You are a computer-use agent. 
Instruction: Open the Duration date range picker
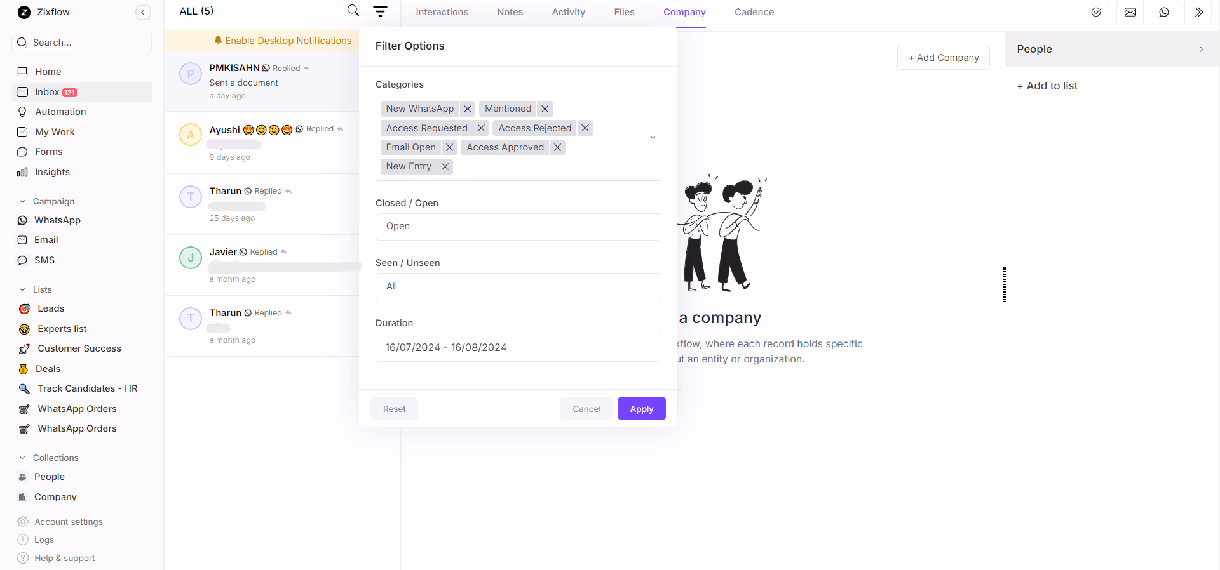click(x=518, y=347)
